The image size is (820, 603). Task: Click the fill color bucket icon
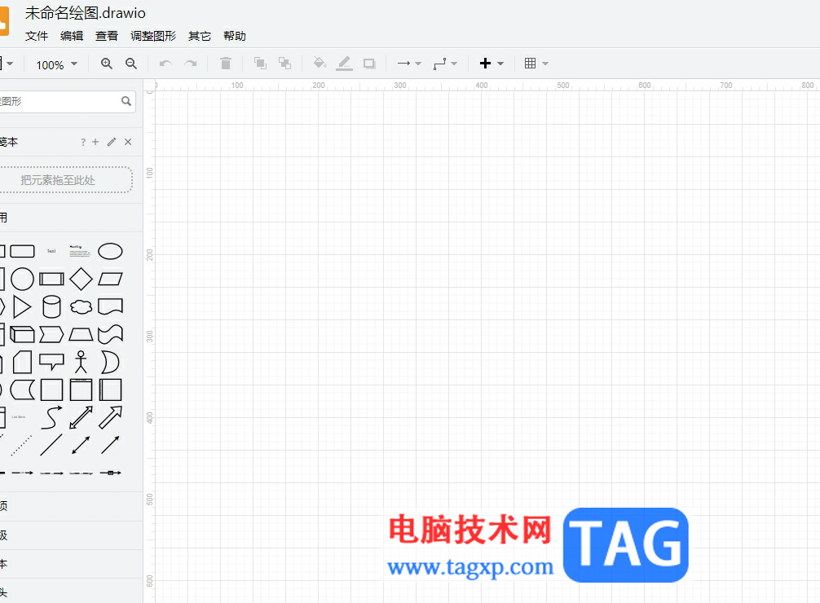point(320,64)
